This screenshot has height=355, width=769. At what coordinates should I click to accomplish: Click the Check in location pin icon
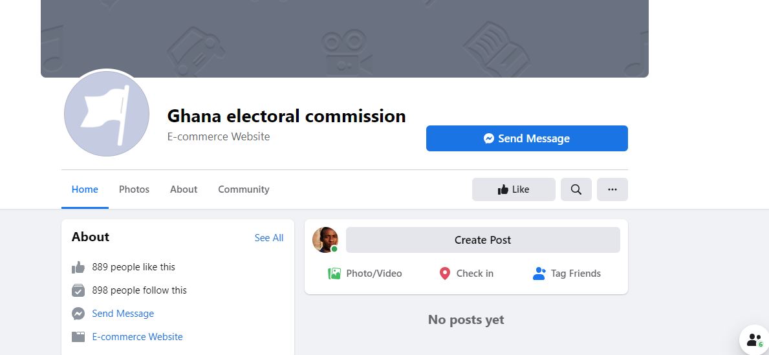tap(444, 274)
